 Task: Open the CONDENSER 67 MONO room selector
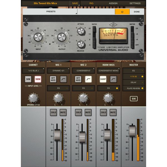pyautogui.click(x=109, y=71)
